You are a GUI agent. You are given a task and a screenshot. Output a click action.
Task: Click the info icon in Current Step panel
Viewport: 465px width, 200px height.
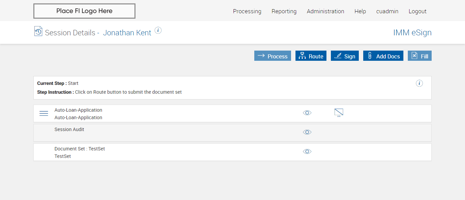coord(419,83)
